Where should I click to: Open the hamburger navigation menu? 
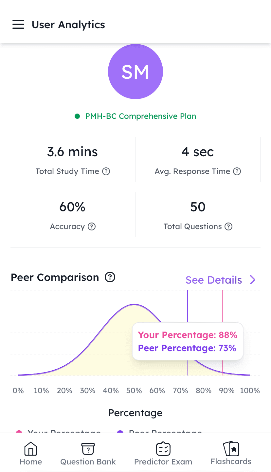pyautogui.click(x=18, y=25)
